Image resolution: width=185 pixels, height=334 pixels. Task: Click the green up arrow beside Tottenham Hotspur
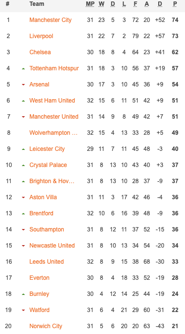pyautogui.click(x=23, y=68)
